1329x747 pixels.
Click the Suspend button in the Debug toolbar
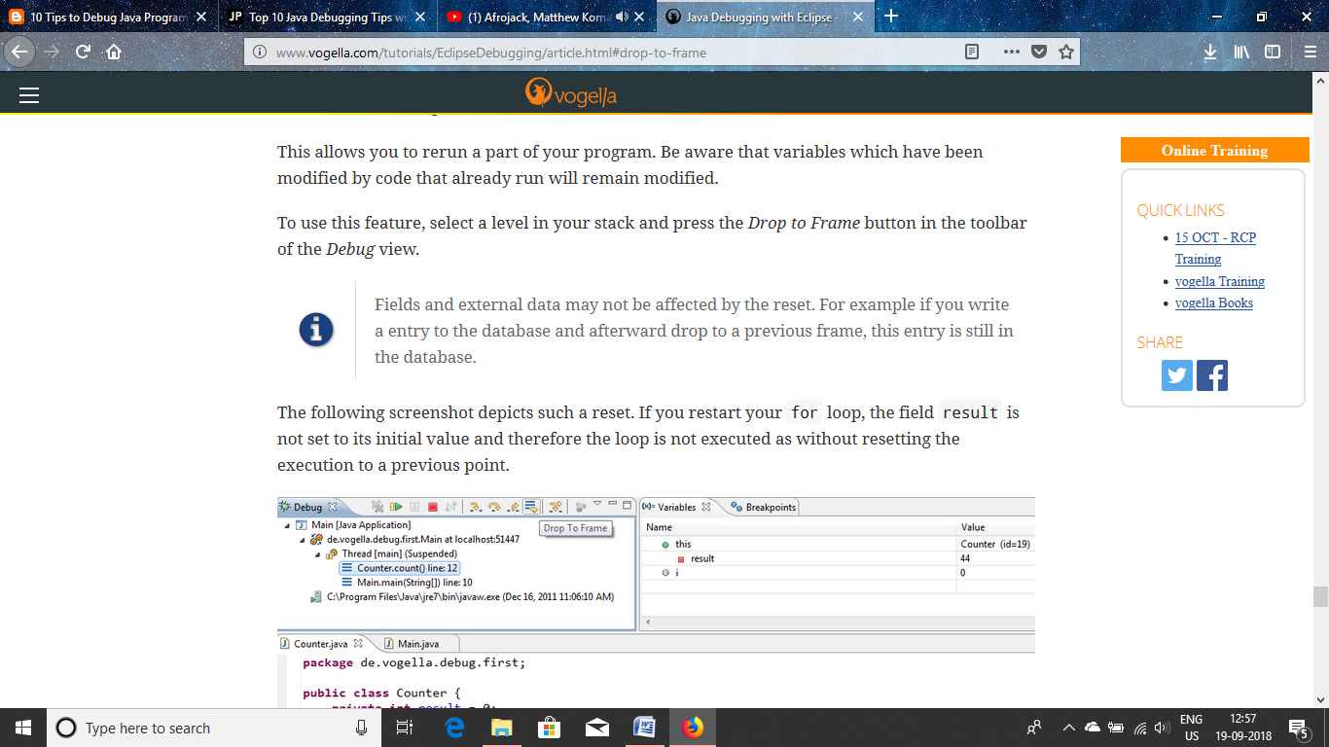coord(414,506)
